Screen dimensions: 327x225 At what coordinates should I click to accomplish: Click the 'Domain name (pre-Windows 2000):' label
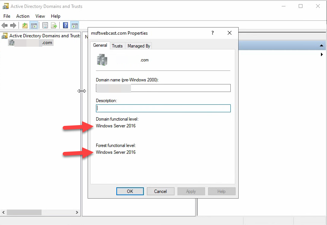point(127,80)
